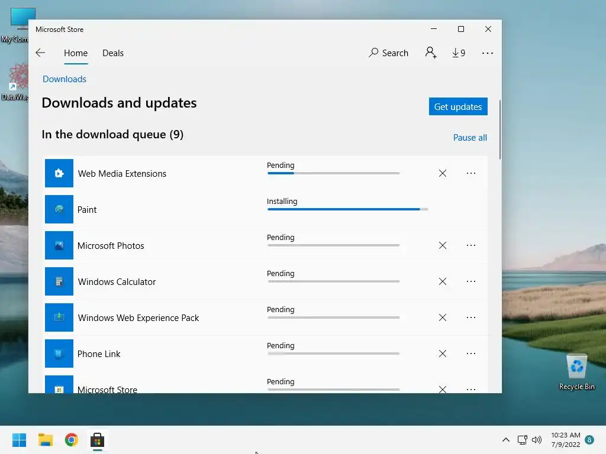Click the Microsoft Store taskbar icon
Viewport: 606px width, 454px height.
coord(98,440)
